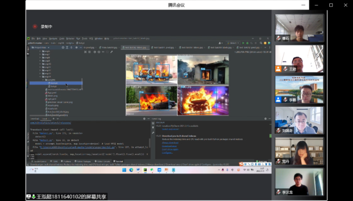Toggle the grid icon in image viewer toolbar

pyautogui.click(x=89, y=52)
